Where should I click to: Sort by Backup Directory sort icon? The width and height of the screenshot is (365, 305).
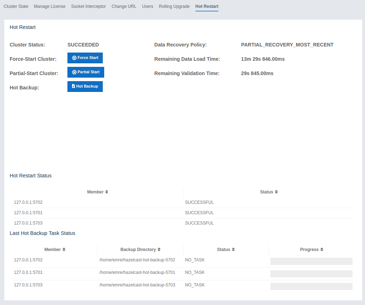[159, 250]
